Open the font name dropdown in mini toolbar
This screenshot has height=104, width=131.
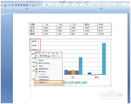point(39,53)
